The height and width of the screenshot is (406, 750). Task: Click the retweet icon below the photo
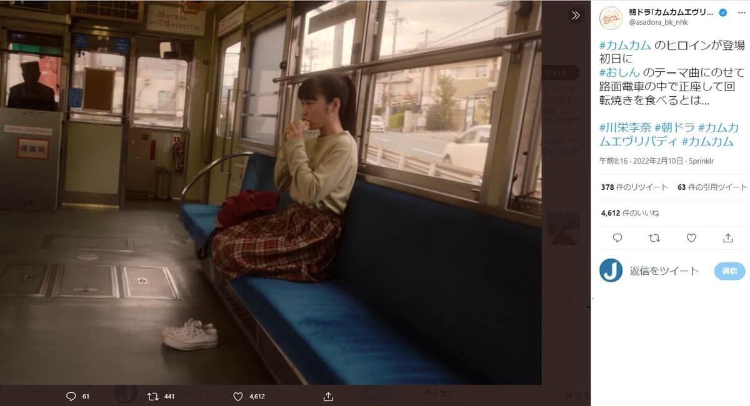click(x=152, y=396)
